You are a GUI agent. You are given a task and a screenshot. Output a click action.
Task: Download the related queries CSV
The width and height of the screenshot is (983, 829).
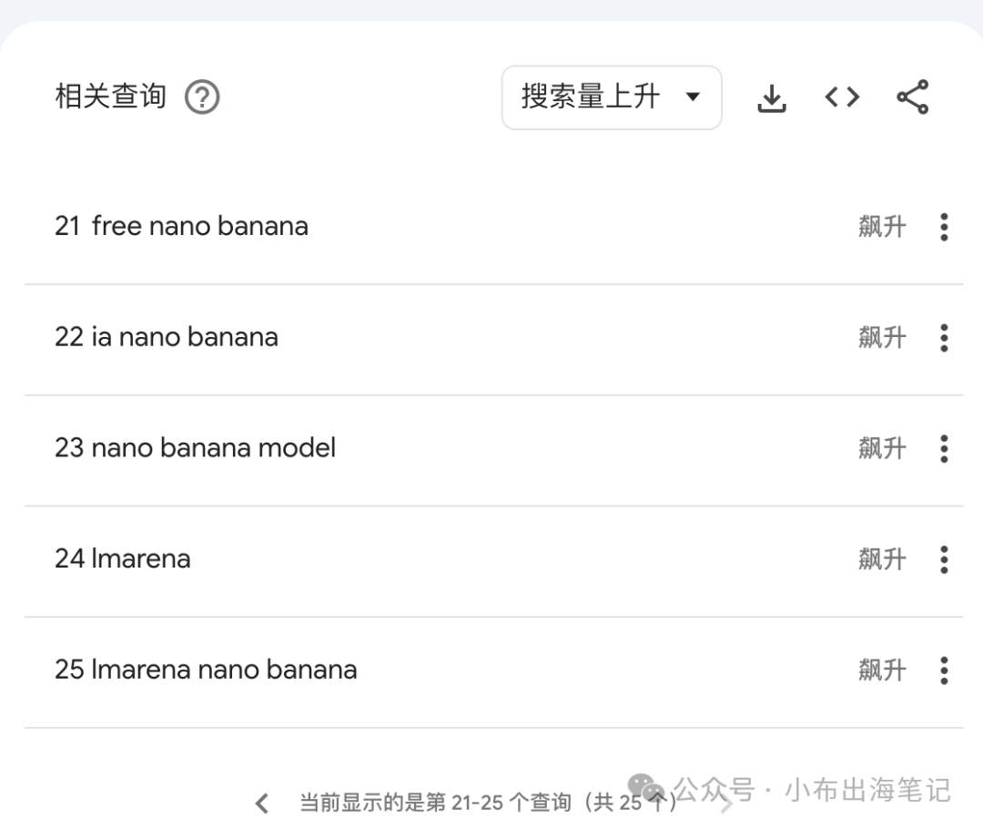click(x=772, y=97)
